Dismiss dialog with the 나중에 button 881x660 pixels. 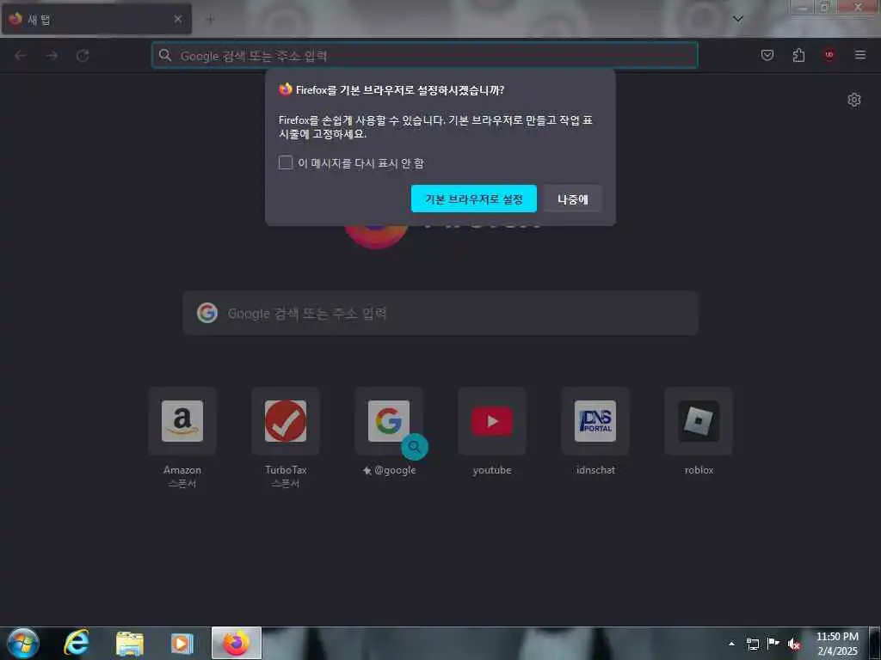(572, 199)
